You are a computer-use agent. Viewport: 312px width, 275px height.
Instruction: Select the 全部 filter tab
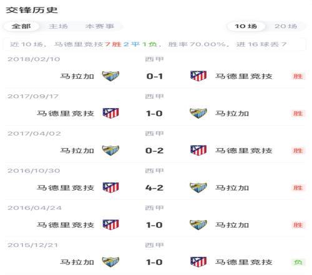21,26
